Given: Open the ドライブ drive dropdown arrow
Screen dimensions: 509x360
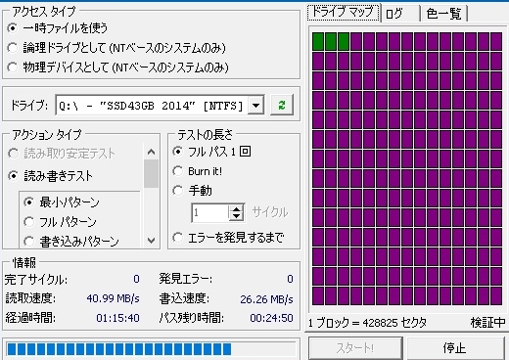Looking at the screenshot, I should coord(256,106).
